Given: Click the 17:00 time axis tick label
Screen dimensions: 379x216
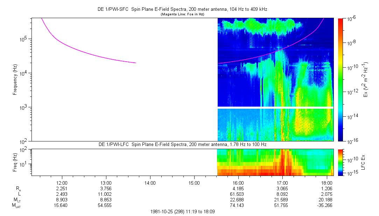Looking at the screenshot, I should click(x=282, y=183).
